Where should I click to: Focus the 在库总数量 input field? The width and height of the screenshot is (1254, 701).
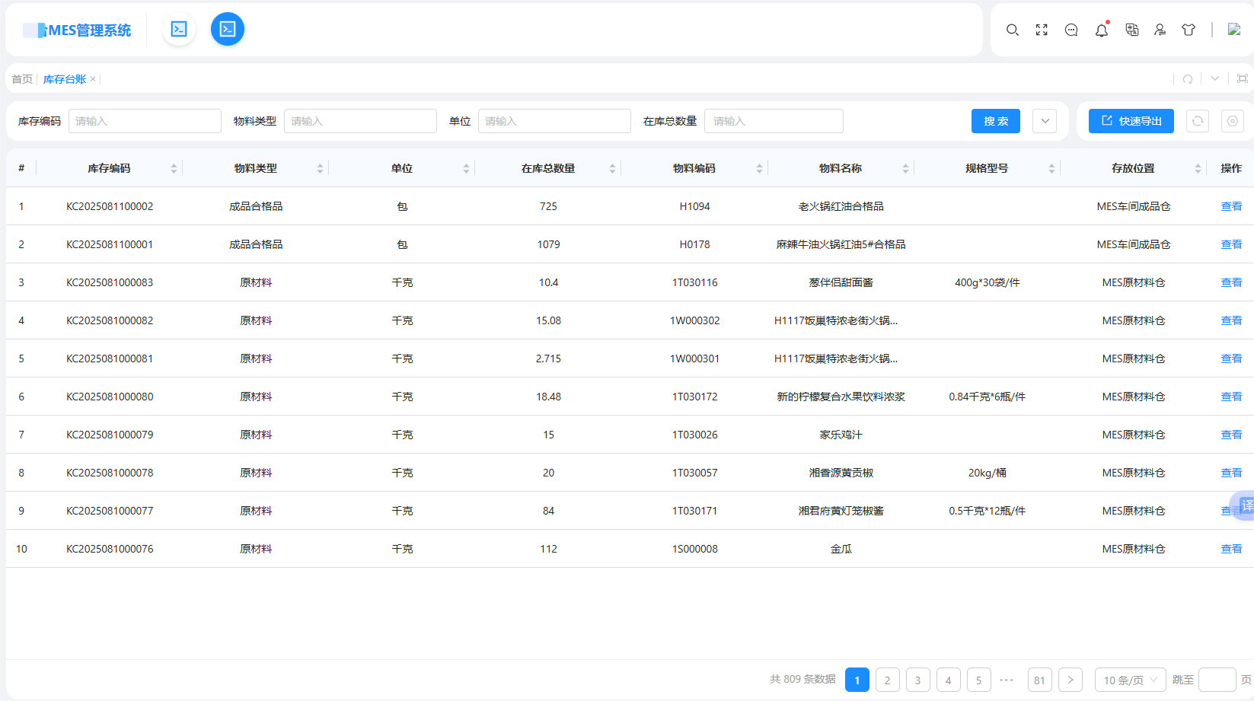click(774, 121)
